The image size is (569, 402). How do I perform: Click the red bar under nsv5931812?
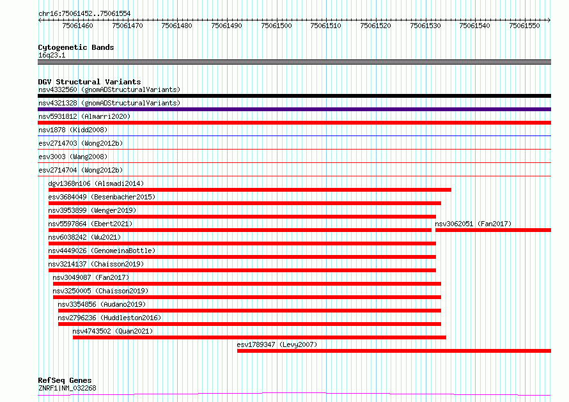pos(294,123)
